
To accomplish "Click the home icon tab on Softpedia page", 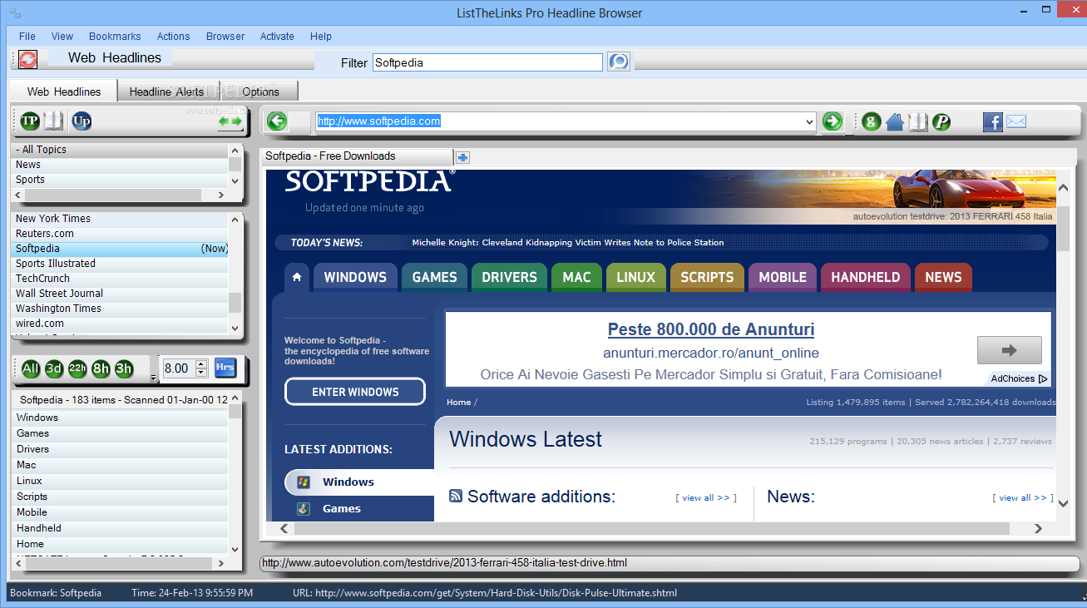I will point(297,277).
